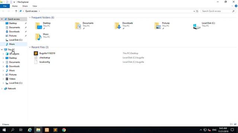Open the Downloads folder in Frequent folders
The height and width of the screenshot is (133, 238).
tap(124, 25)
